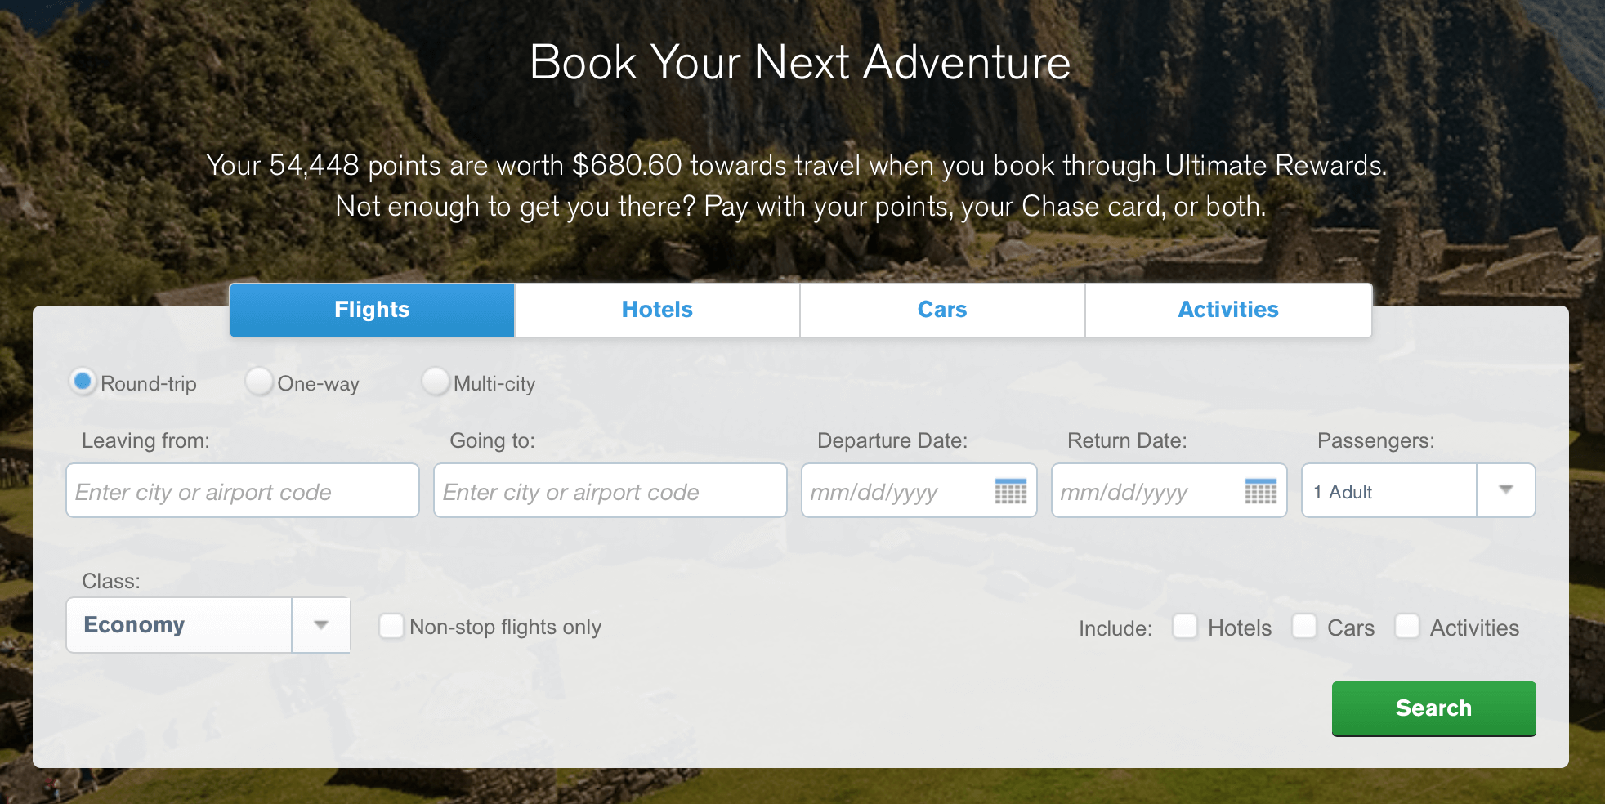The width and height of the screenshot is (1605, 804).
Task: Enable Non-stop flights only checkbox
Action: click(x=391, y=627)
